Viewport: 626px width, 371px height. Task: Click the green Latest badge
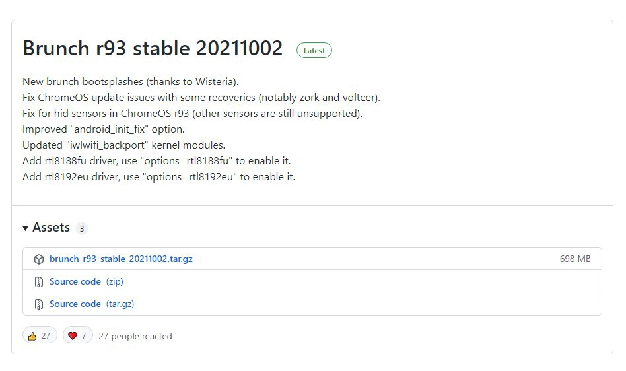(x=314, y=50)
